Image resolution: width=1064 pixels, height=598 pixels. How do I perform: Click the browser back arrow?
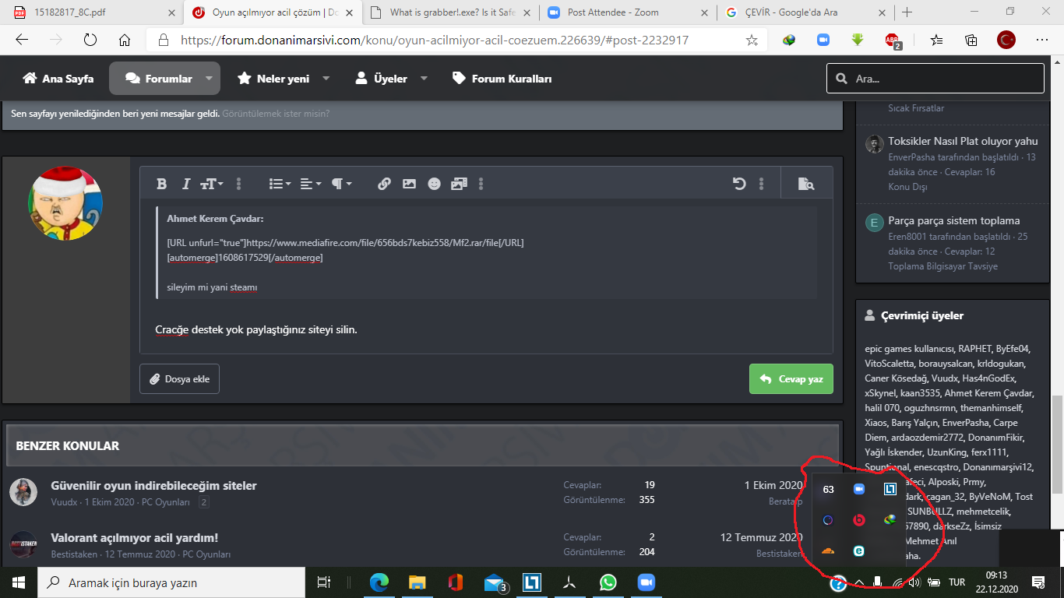(x=22, y=40)
